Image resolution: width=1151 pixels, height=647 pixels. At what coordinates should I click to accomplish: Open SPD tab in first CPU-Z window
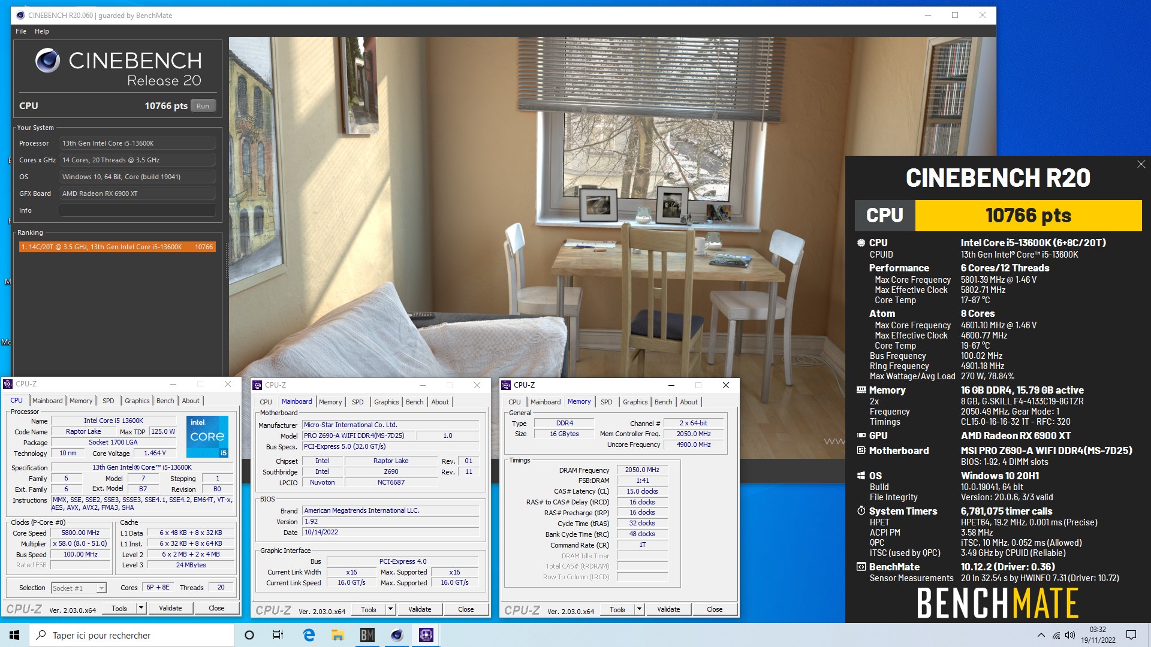[x=109, y=401]
